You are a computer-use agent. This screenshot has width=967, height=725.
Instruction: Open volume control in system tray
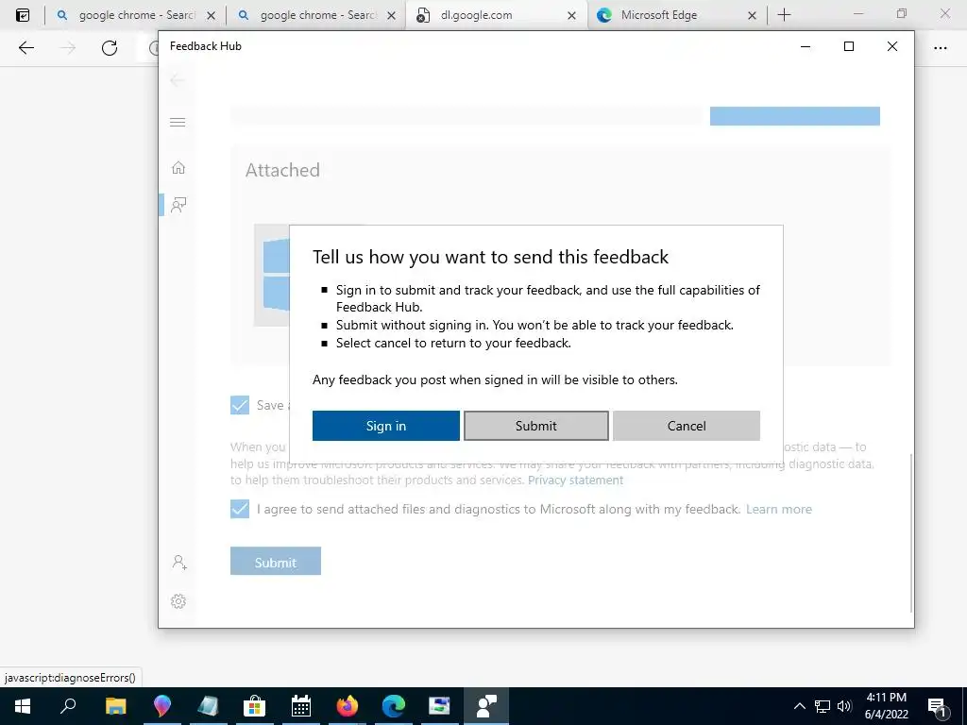844,706
